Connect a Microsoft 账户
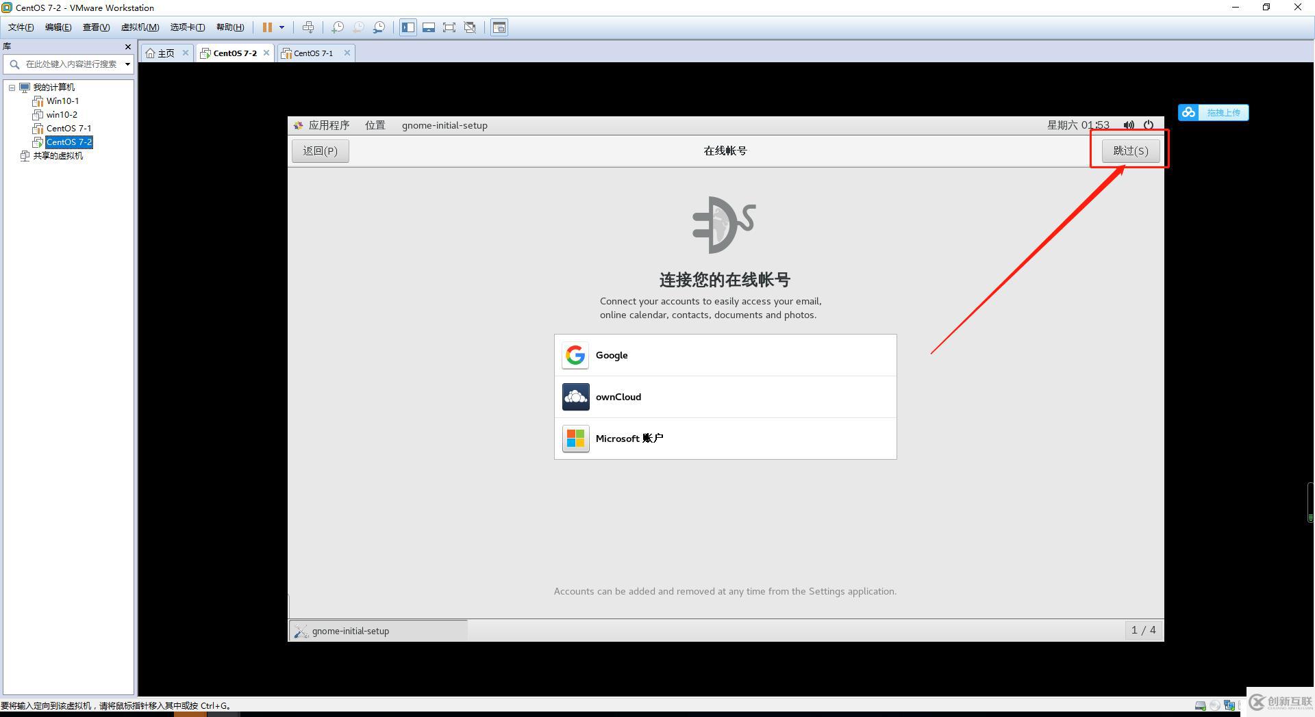 [725, 439]
